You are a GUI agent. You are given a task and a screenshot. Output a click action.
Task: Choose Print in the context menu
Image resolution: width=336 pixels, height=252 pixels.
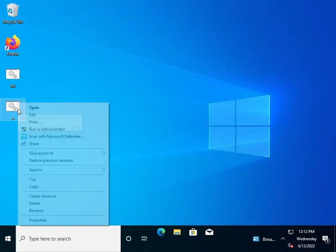tap(63, 122)
